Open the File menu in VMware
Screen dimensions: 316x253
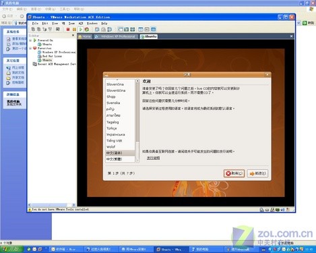[x=35, y=23]
